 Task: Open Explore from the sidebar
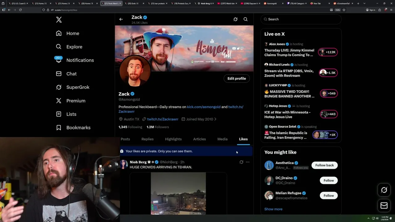pos(69,47)
